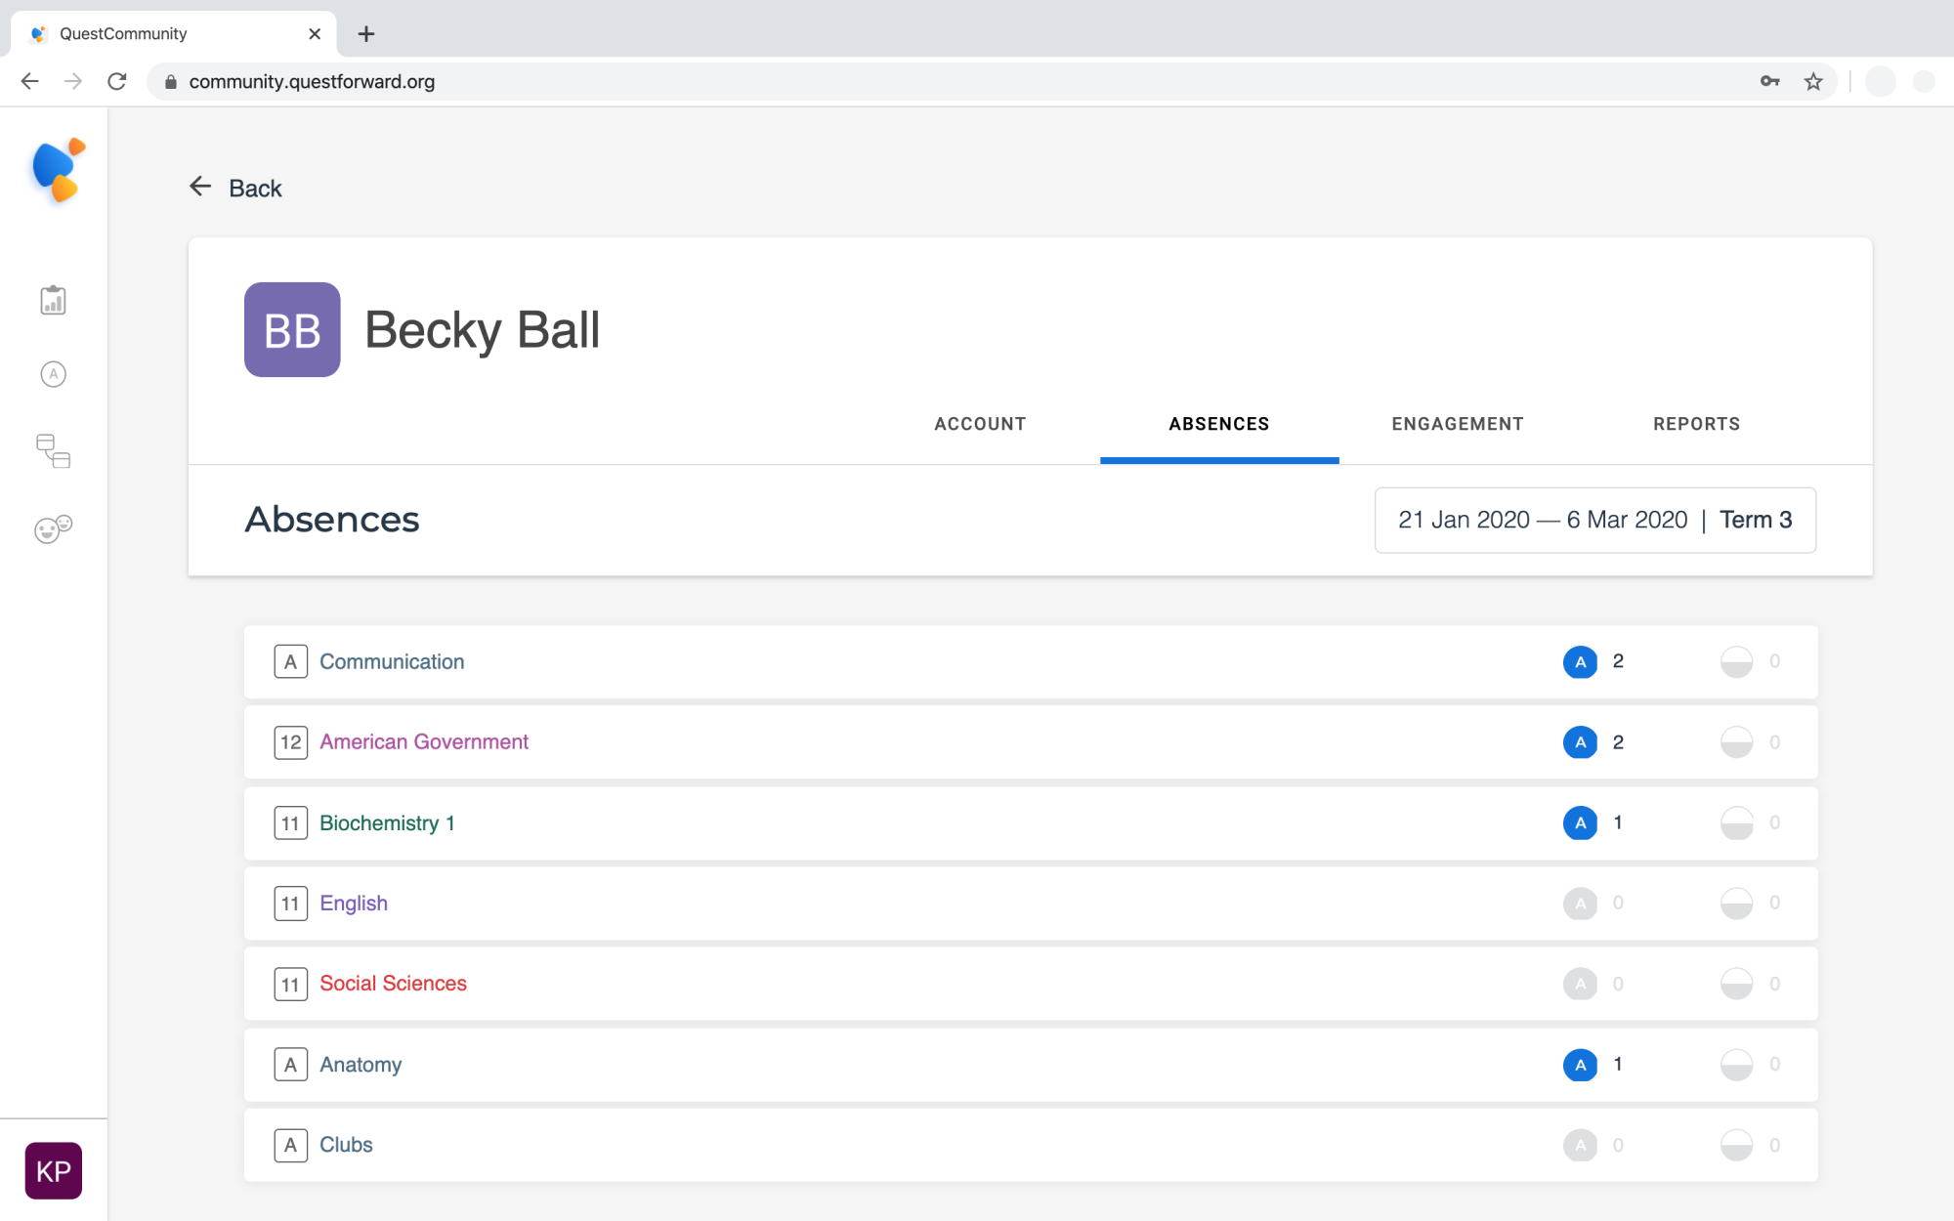Screen dimensions: 1954x1221
Task: Open a new browser tab
Action: coord(366,33)
